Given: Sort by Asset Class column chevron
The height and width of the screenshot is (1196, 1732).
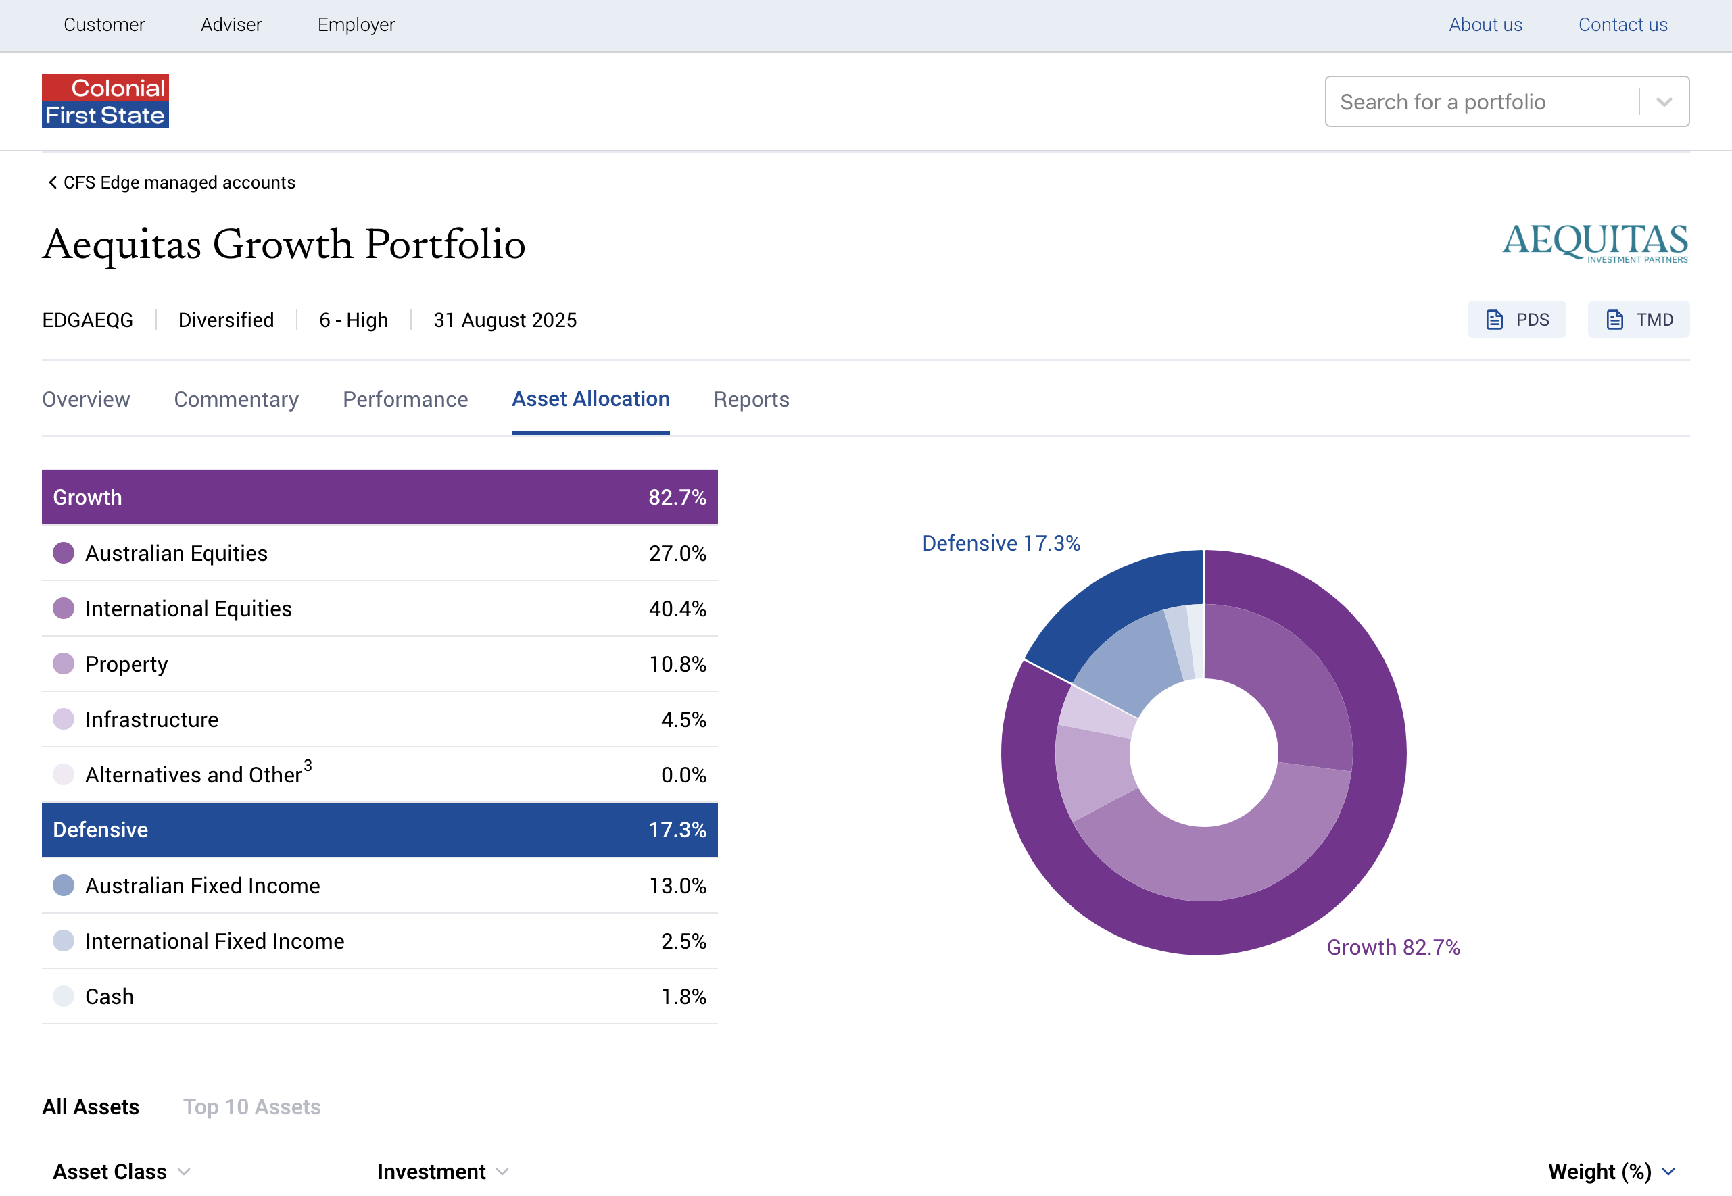Looking at the screenshot, I should click(185, 1171).
